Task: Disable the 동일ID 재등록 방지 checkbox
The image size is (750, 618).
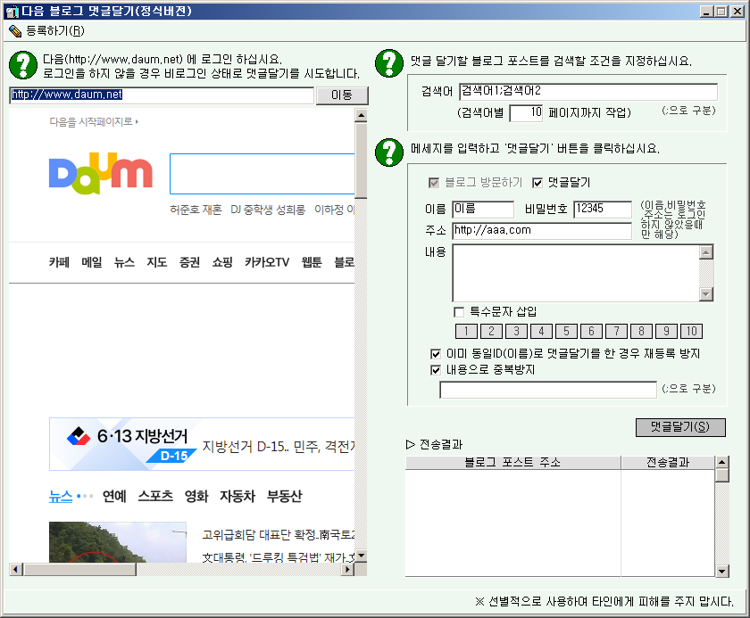Action: [437, 354]
